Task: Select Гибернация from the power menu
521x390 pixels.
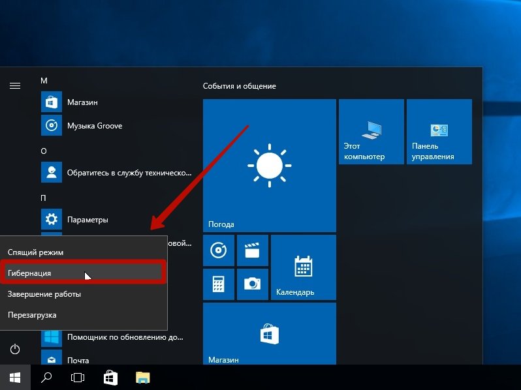Action: click(83, 273)
